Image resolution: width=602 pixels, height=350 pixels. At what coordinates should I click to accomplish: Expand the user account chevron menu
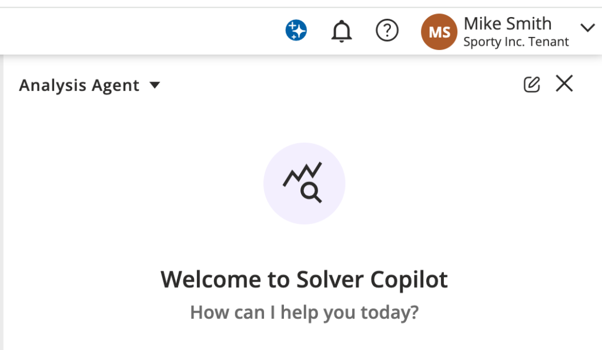coord(587,28)
